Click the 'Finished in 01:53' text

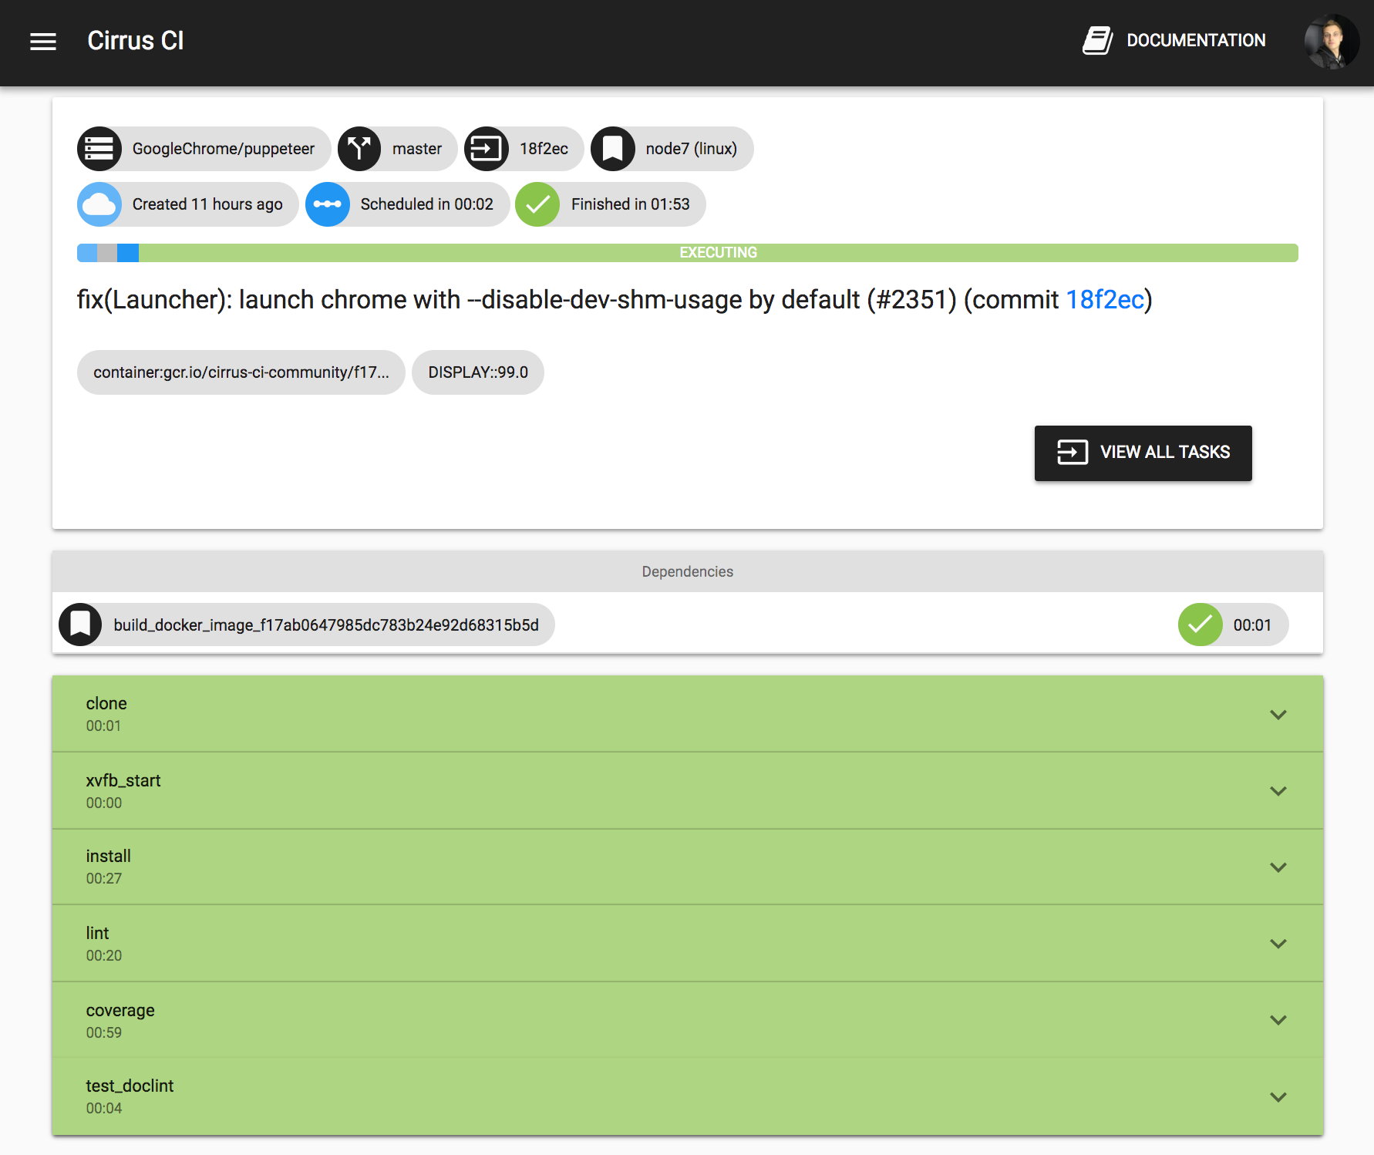pyautogui.click(x=631, y=204)
